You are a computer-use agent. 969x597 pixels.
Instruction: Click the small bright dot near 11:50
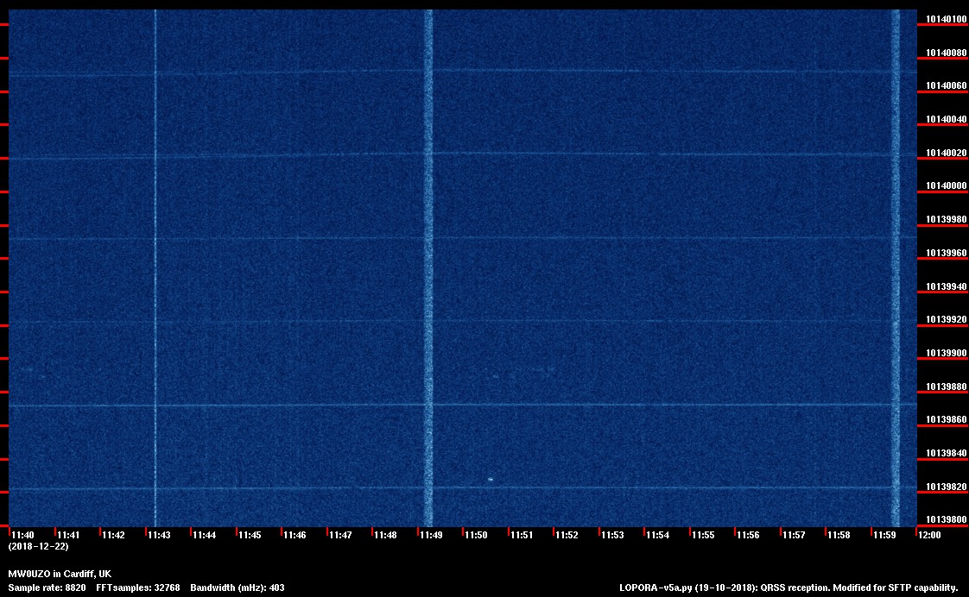491,479
